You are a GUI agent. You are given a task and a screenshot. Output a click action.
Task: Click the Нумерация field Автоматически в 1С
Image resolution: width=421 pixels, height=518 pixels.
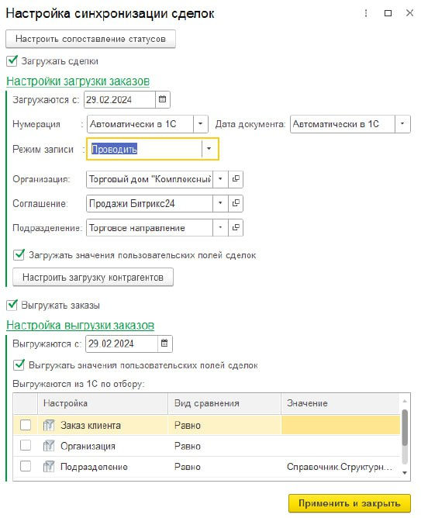coord(140,124)
